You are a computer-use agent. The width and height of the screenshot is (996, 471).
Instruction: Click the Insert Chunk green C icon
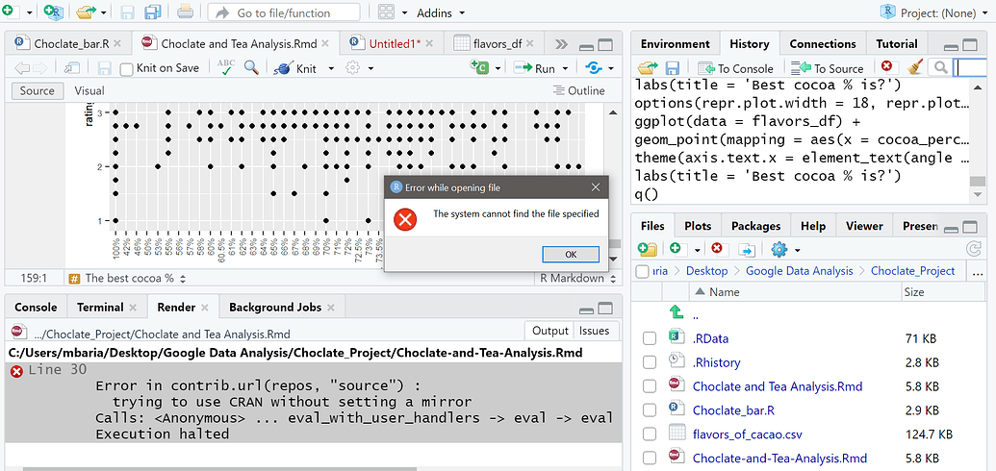pos(479,67)
